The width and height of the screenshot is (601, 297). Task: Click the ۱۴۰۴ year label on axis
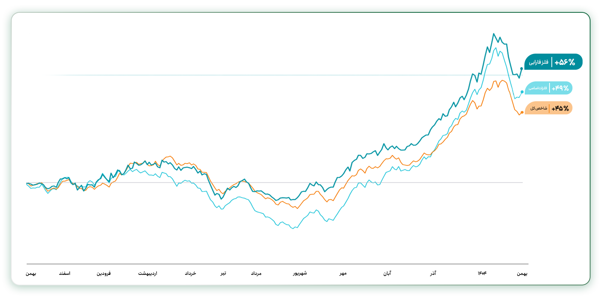coord(482,273)
